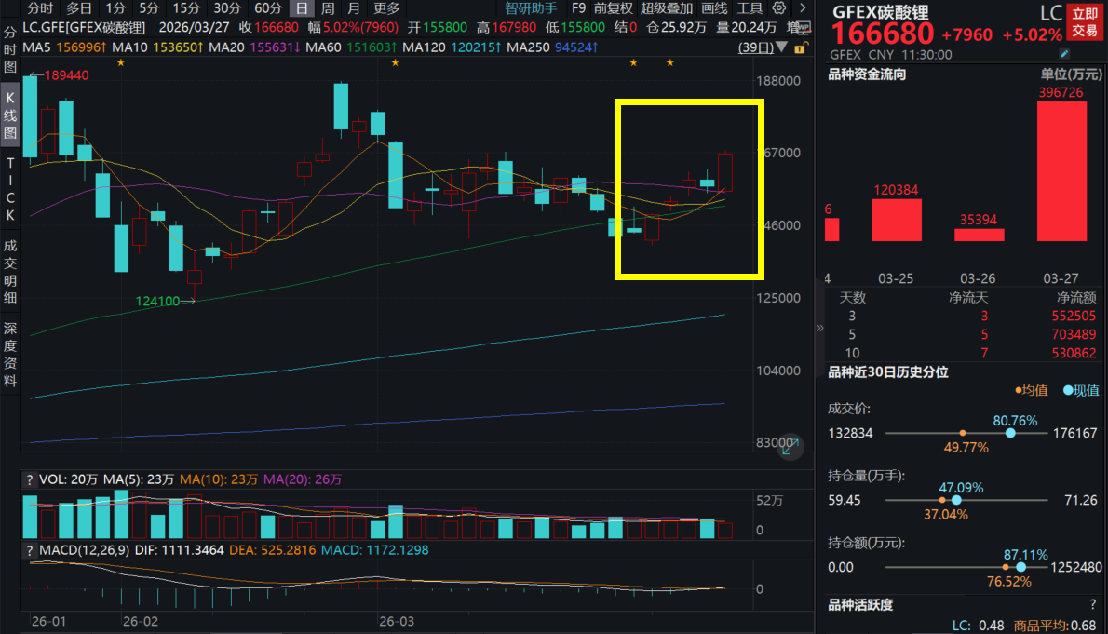Open chart settings gear icon
The height and width of the screenshot is (634, 1108).
pos(779,8)
